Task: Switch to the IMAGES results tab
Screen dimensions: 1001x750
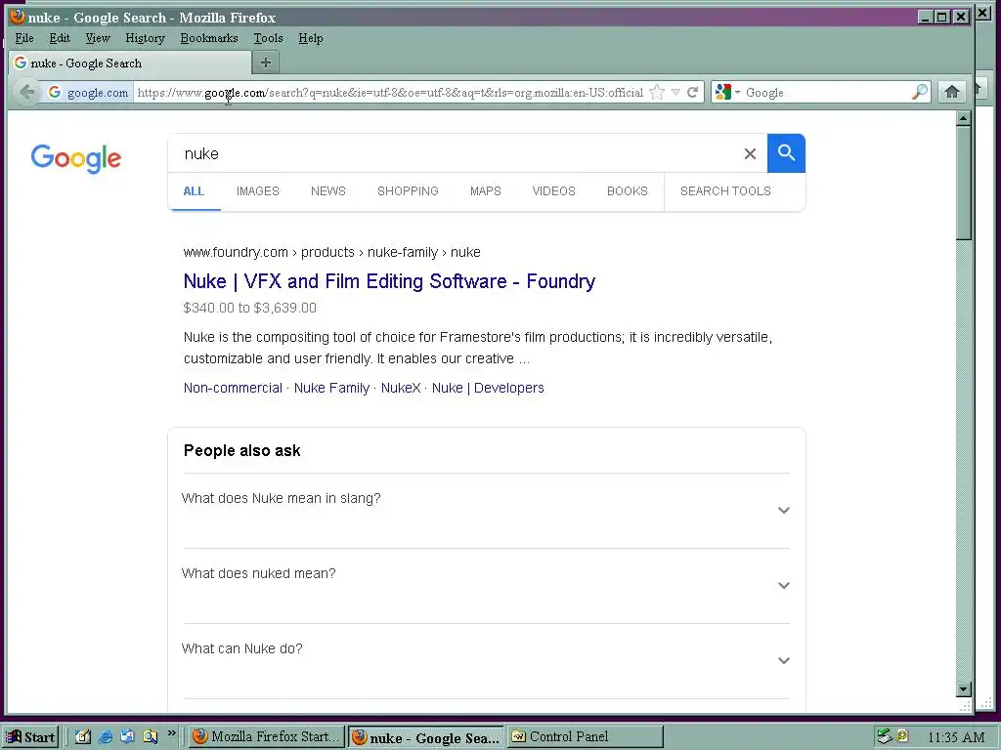Action: pyautogui.click(x=258, y=191)
